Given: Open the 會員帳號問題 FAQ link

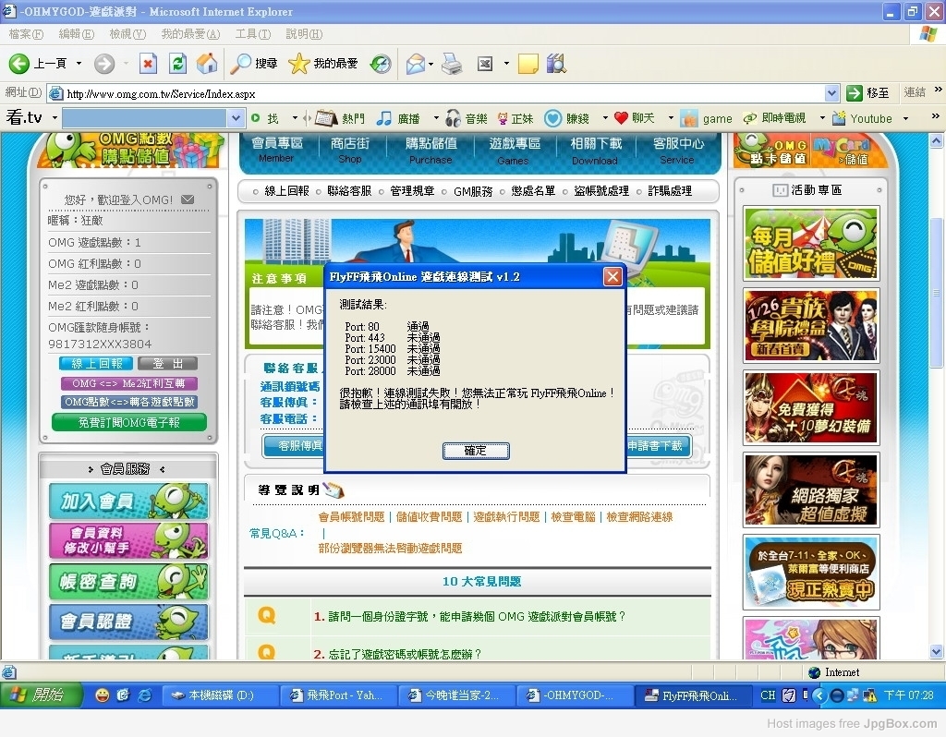Looking at the screenshot, I should tap(351, 517).
